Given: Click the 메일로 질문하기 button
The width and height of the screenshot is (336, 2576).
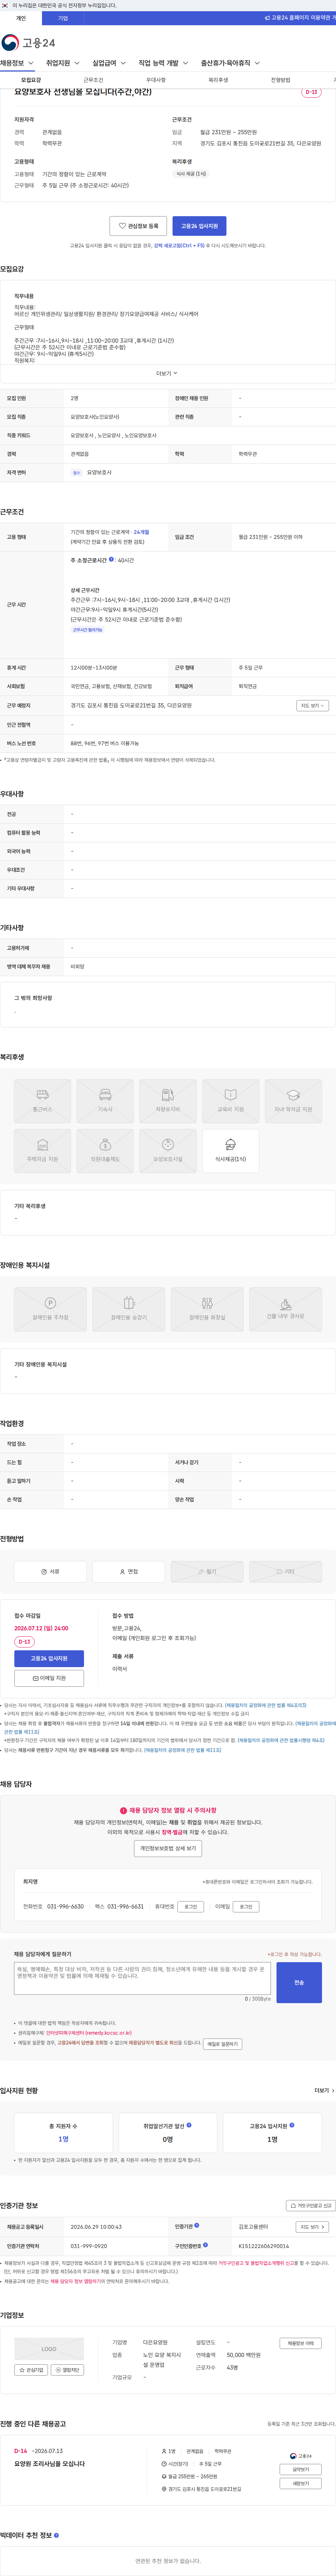Looking at the screenshot, I should click(x=222, y=2044).
